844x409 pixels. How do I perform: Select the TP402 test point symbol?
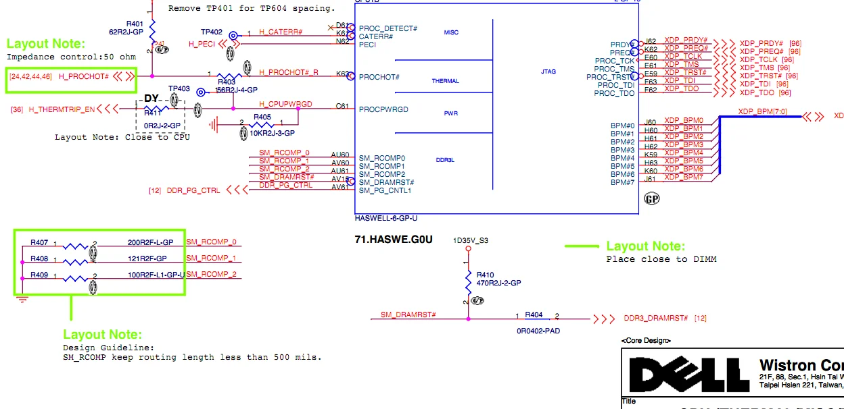233,34
